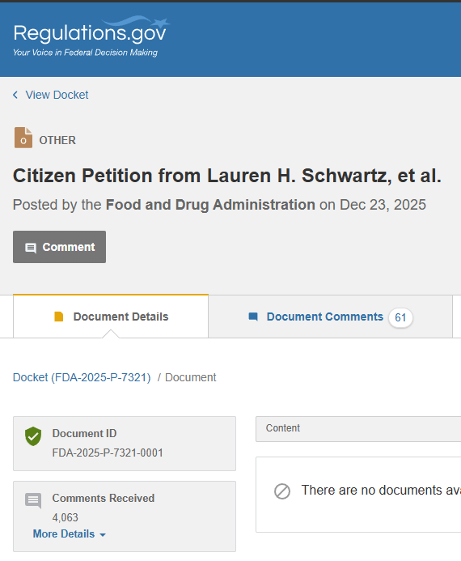The height and width of the screenshot is (561, 461).
Task: Click the no-documents prohibited icon
Action: [x=282, y=491]
